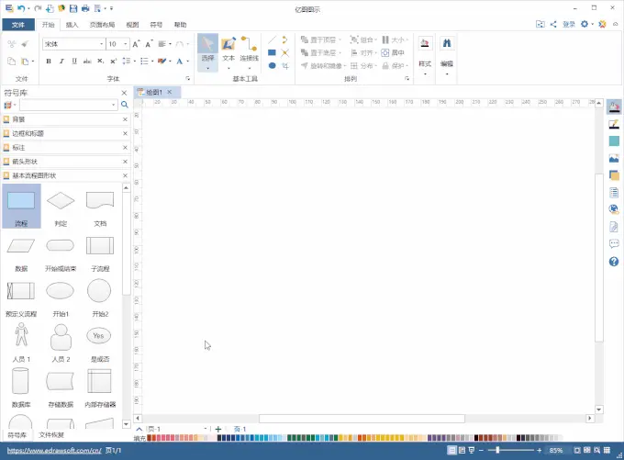Click the Increase font size icon
The image size is (624, 460).
[x=136, y=44]
